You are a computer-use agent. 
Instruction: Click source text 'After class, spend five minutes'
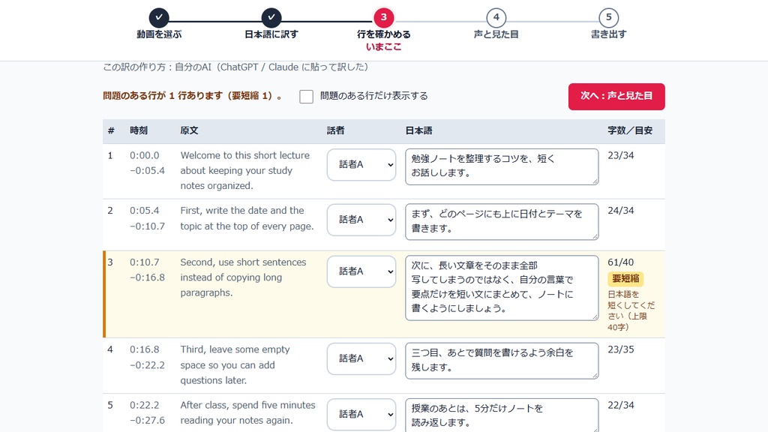point(247,413)
